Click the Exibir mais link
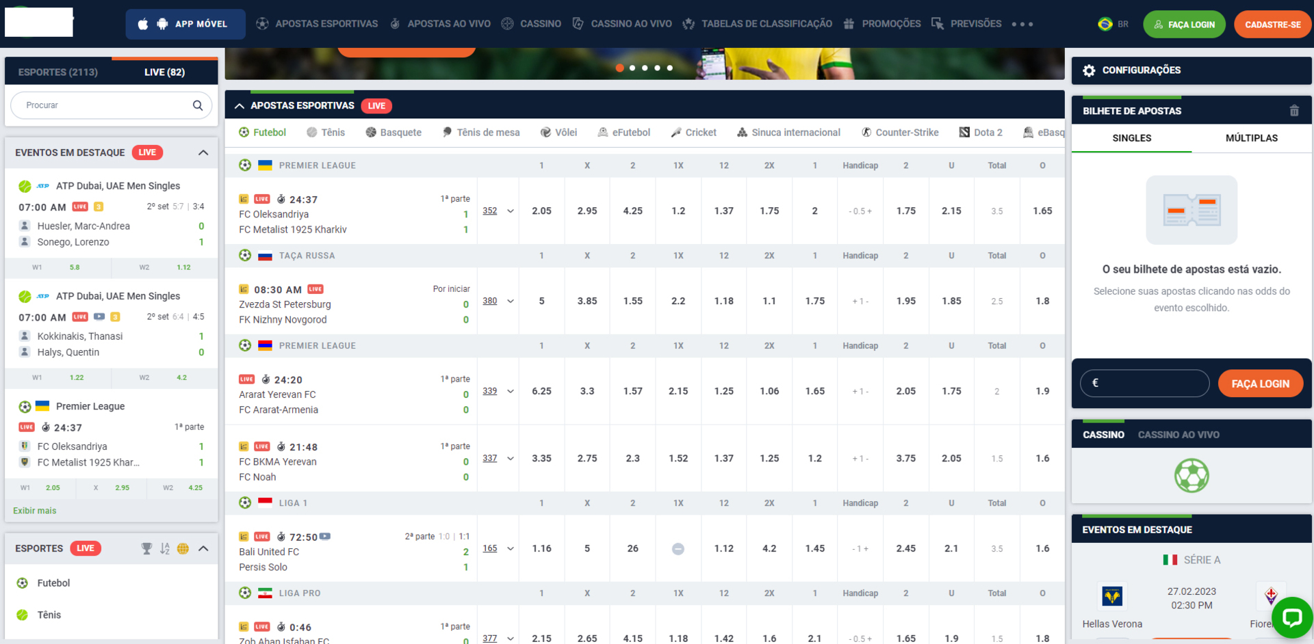This screenshot has width=1314, height=644. click(35, 511)
